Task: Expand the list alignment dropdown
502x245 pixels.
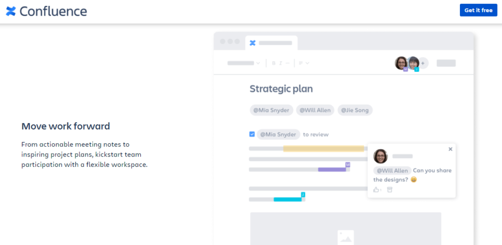Action: coord(304,63)
